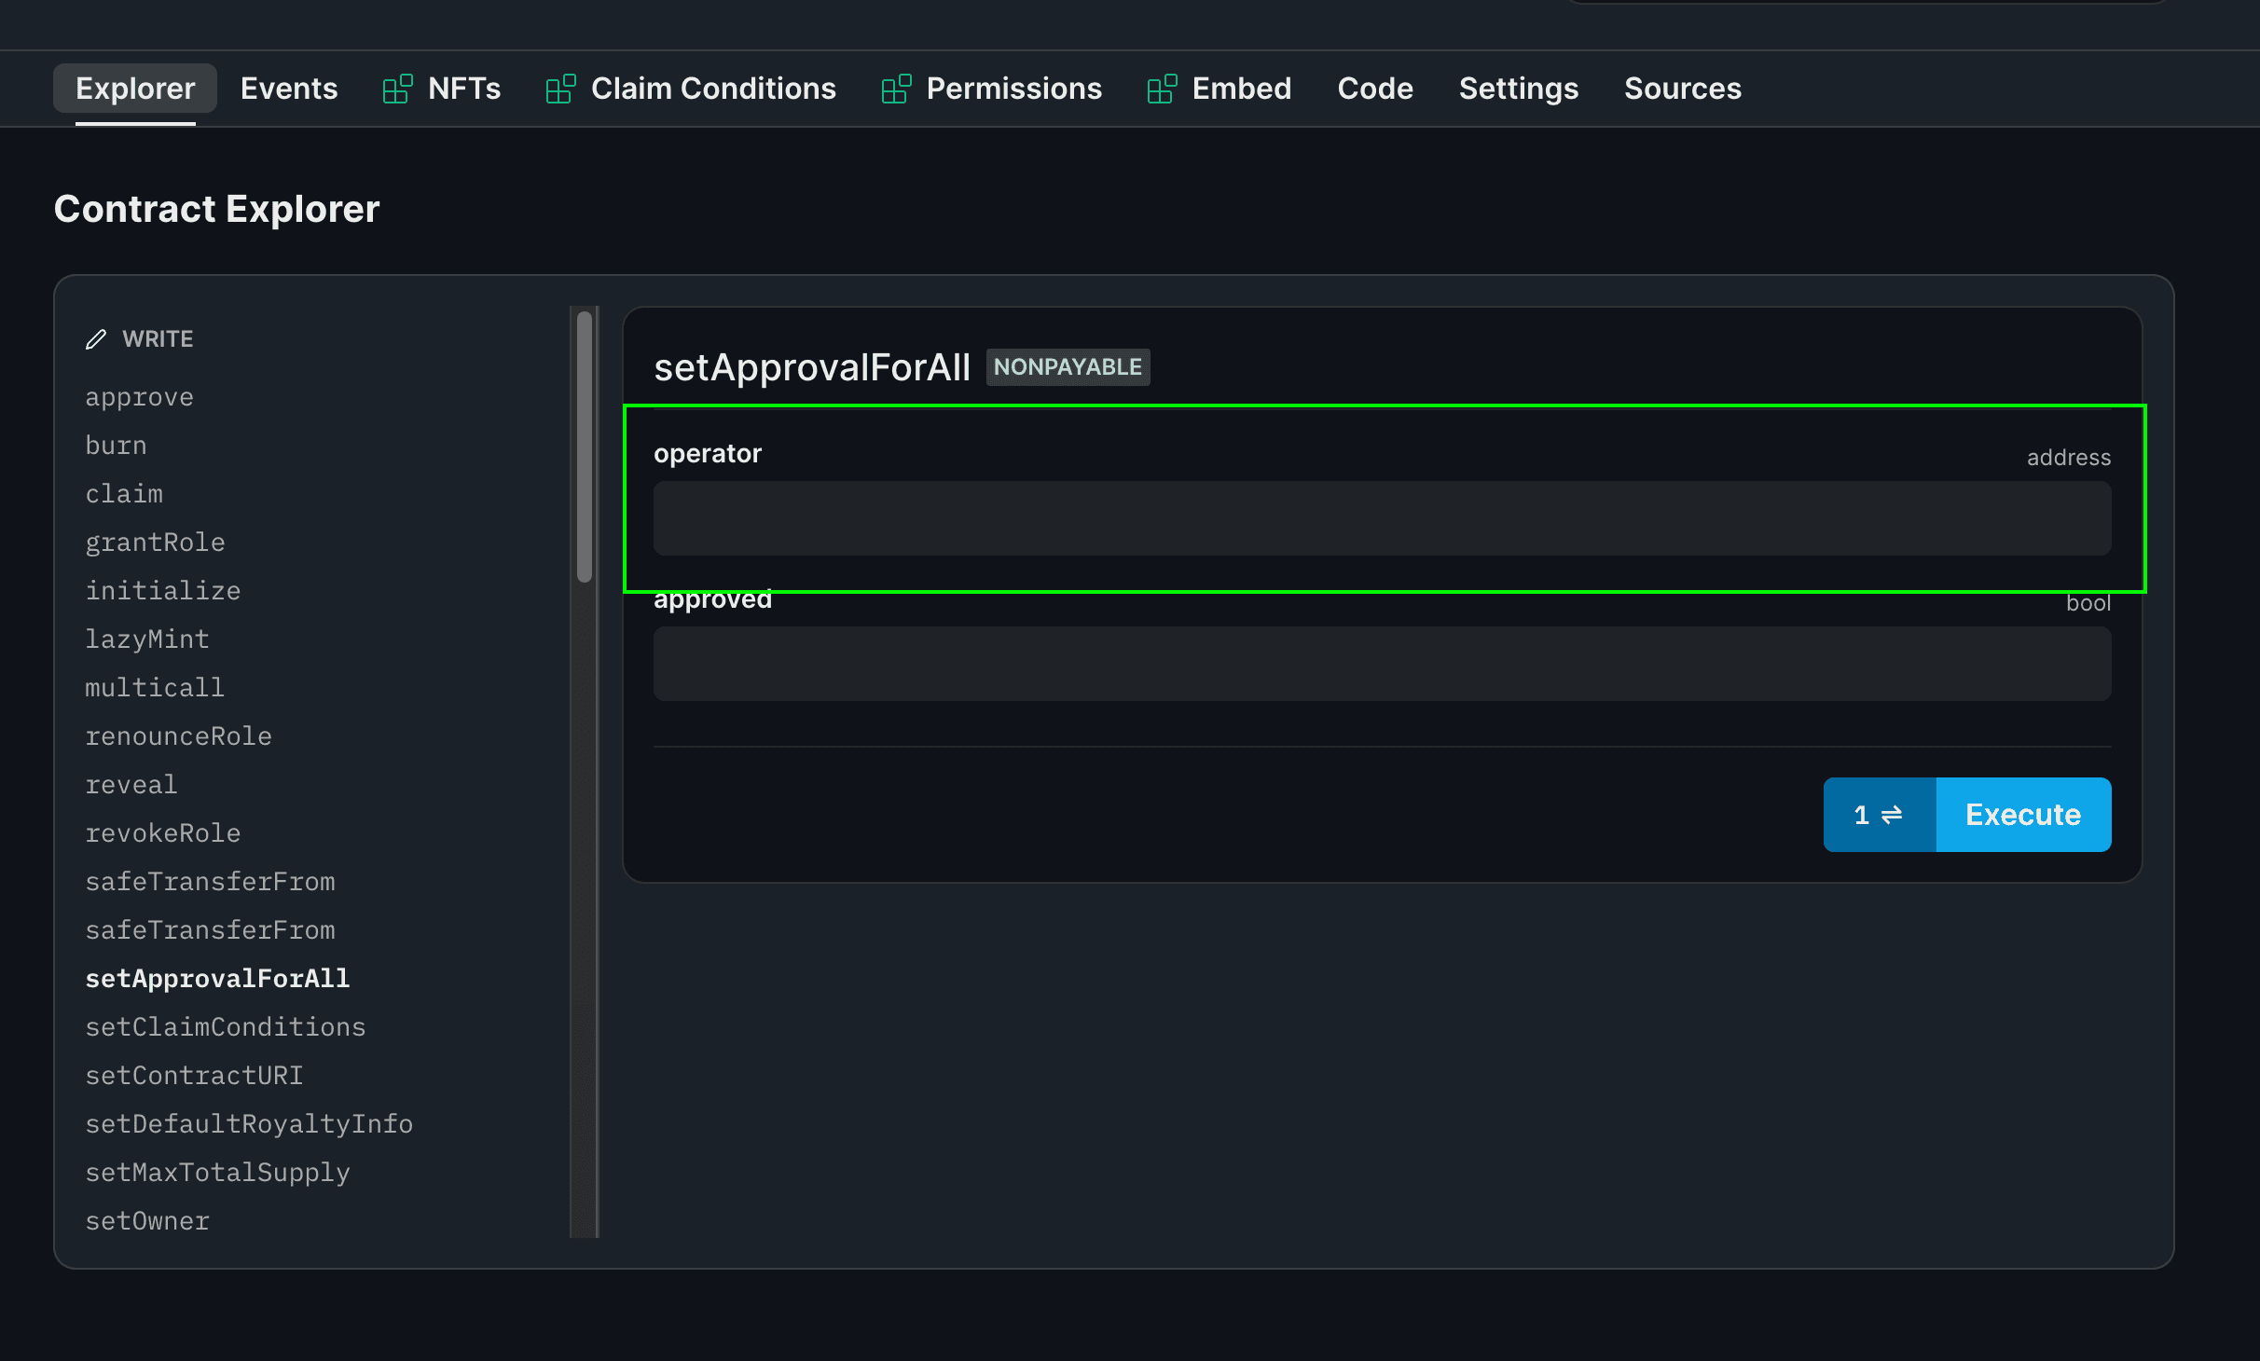
Task: Click the extension icon beside Embed tab
Action: point(1162,89)
